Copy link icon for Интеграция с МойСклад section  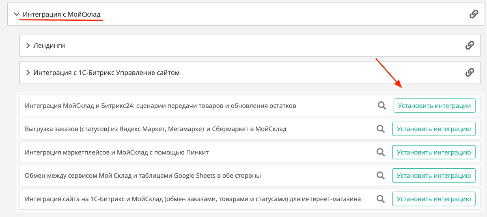(473, 15)
